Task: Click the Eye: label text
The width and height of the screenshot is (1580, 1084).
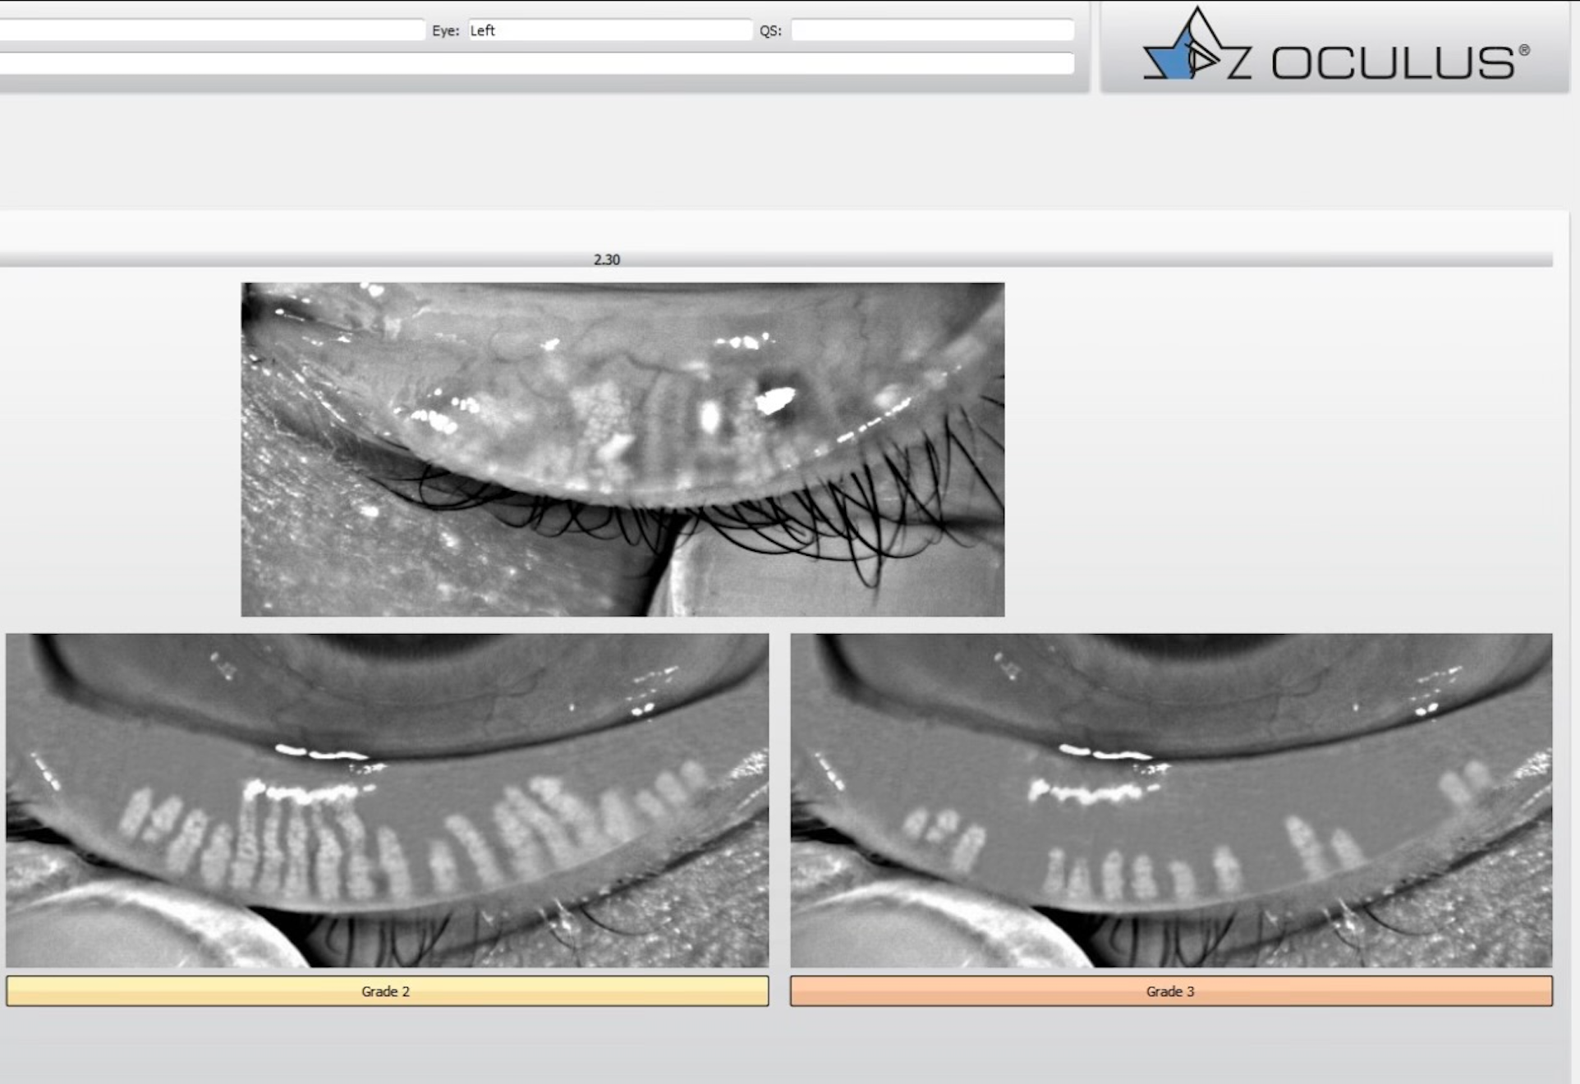Action: pyautogui.click(x=445, y=30)
